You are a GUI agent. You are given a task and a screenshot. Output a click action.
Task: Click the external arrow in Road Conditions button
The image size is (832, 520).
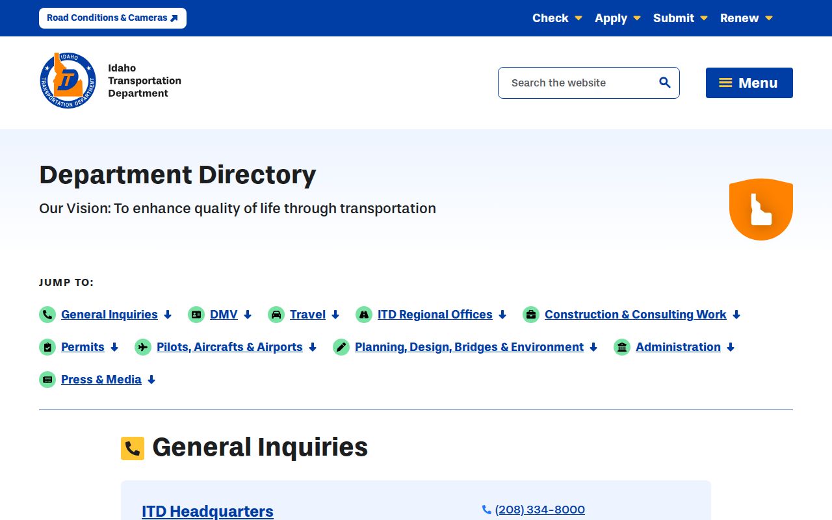174,18
